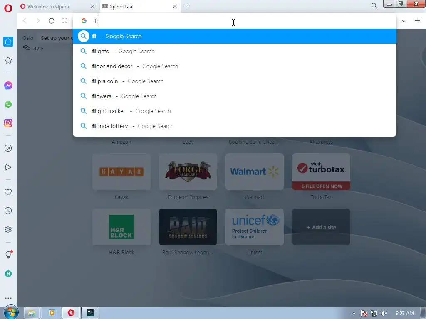Open the network tray icon

point(374,313)
